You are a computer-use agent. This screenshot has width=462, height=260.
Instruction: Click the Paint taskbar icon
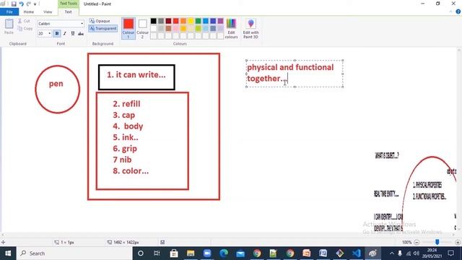(x=372, y=253)
